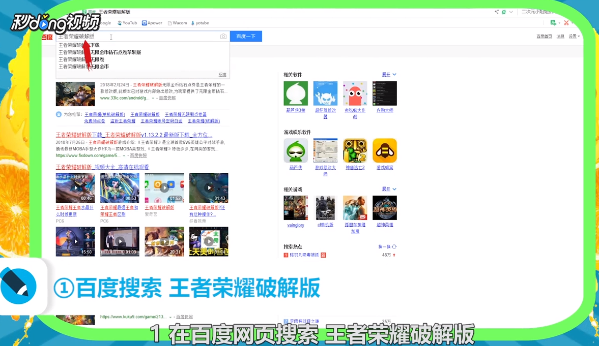Screen dimensions: 599x346
Task: Open the Wacom bookmark
Action: (177, 23)
